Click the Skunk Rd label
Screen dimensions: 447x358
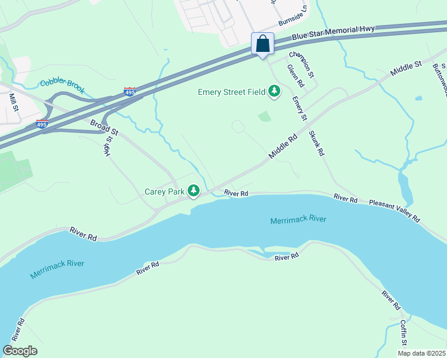317,143
